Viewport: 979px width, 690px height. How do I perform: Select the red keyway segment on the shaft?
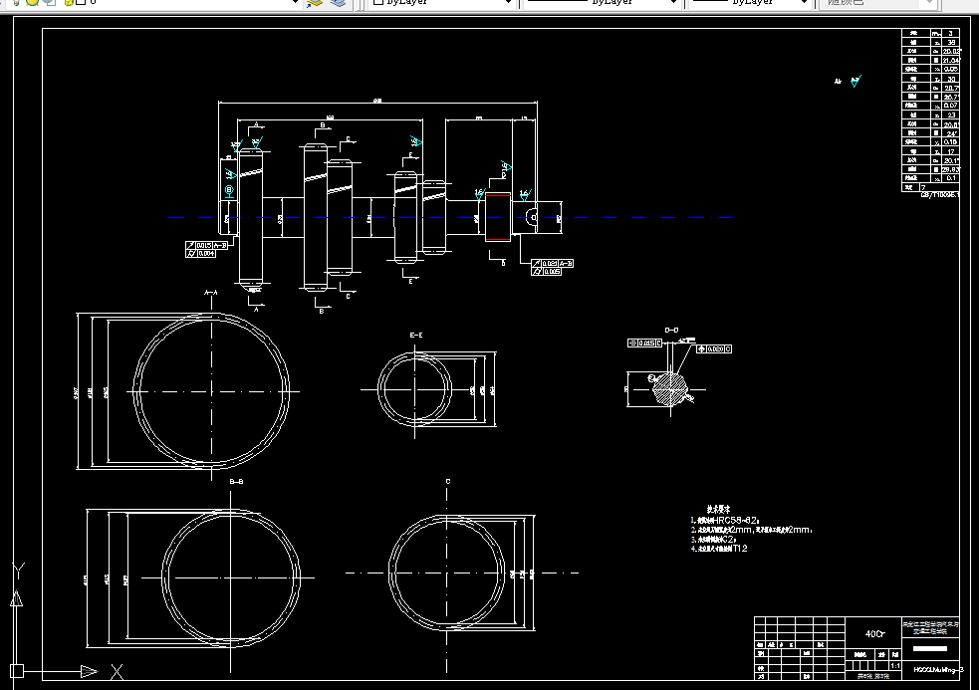(x=498, y=217)
